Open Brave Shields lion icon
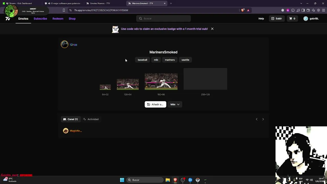 (x=243, y=10)
